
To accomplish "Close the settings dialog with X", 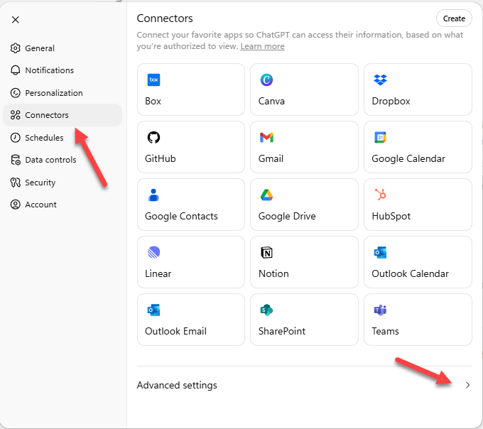I will [15, 20].
